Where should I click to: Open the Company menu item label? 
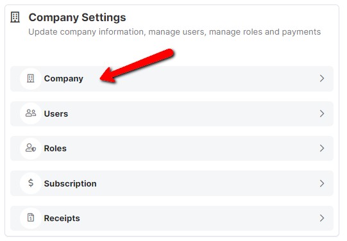tap(63, 79)
